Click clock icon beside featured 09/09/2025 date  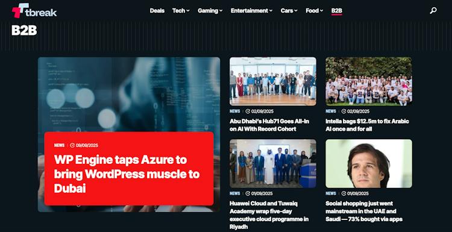[72, 145]
